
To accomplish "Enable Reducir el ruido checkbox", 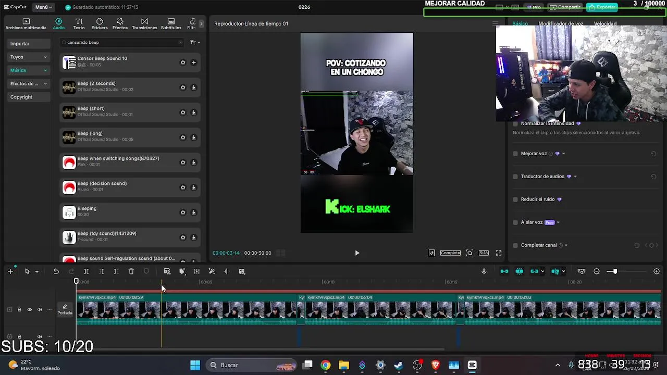I will (515, 199).
